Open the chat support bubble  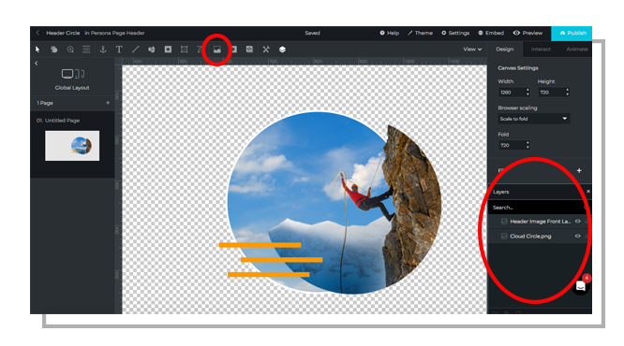[581, 286]
